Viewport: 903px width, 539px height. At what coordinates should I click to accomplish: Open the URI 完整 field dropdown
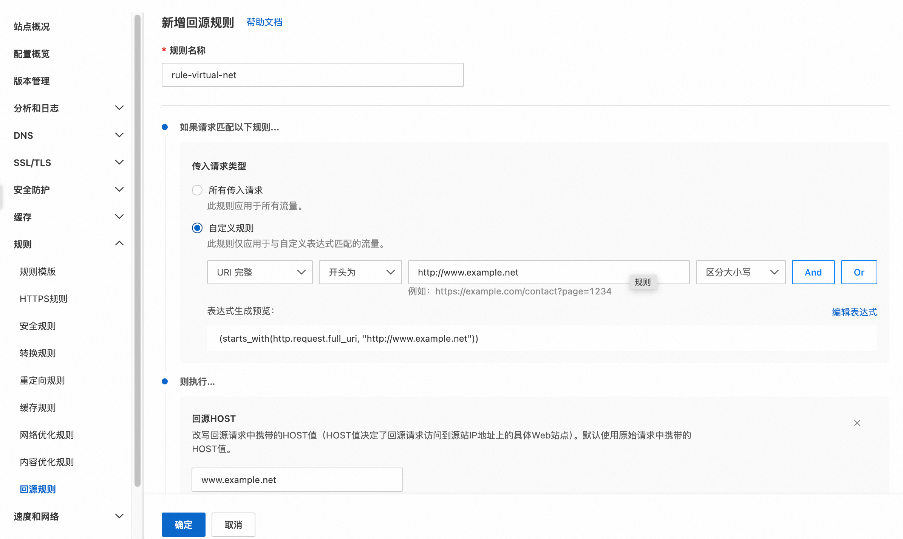260,272
